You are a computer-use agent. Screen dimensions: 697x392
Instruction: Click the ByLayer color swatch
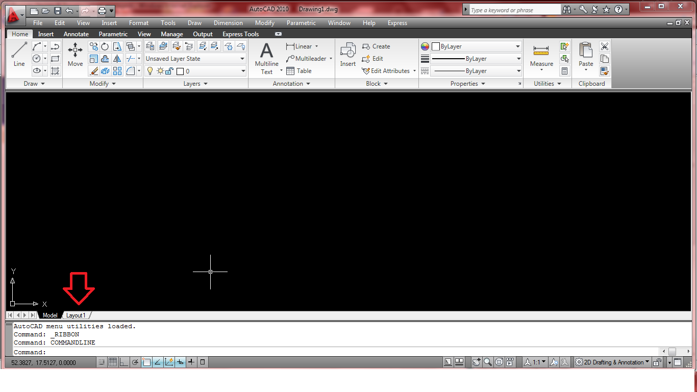(436, 46)
